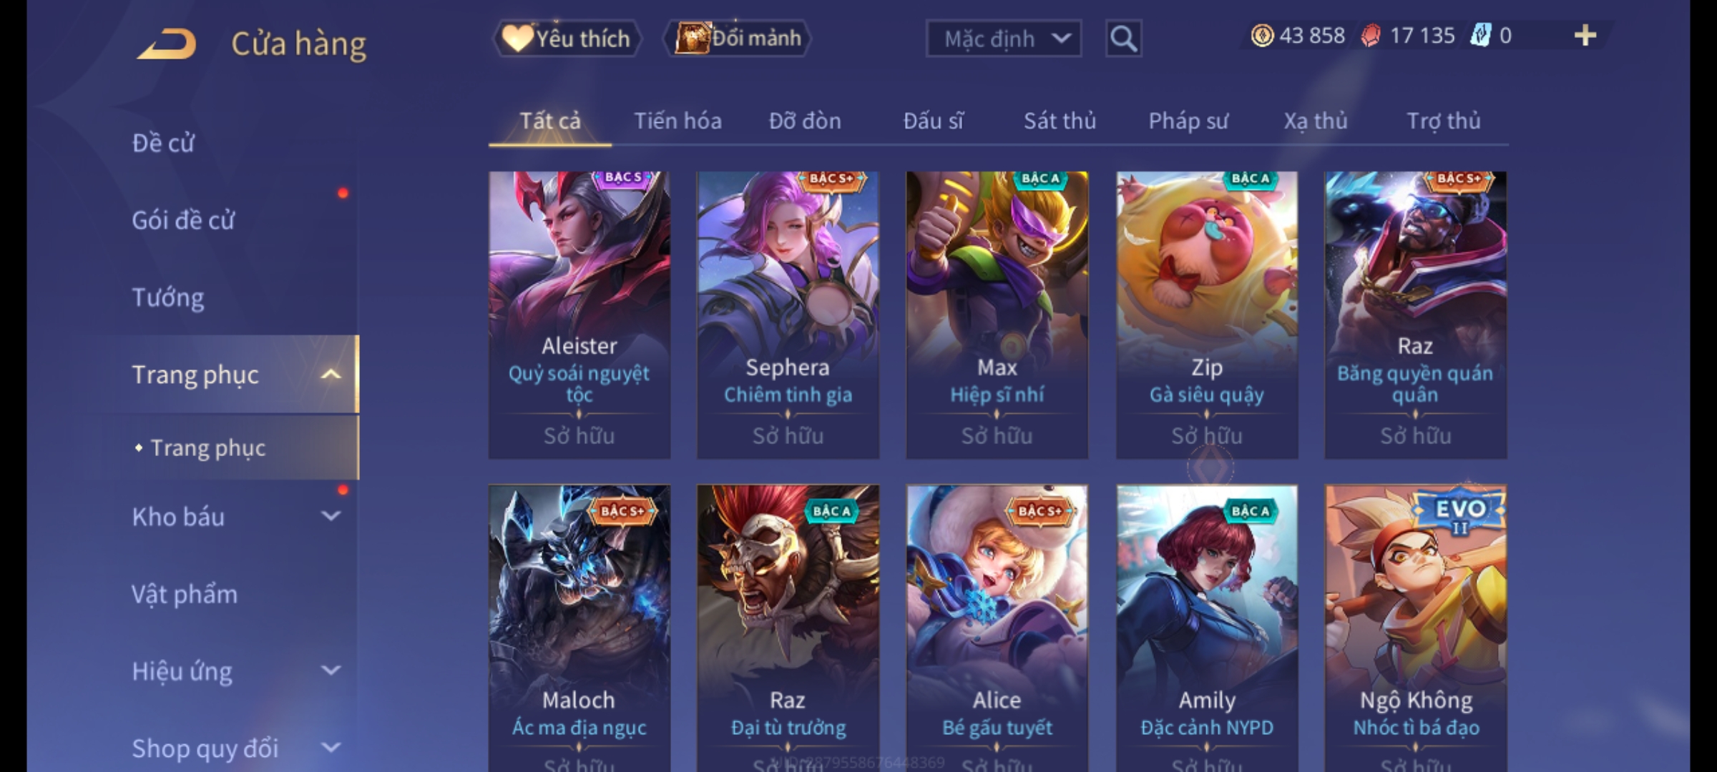Collapse the Trang phục sidebar section

pyautogui.click(x=331, y=375)
